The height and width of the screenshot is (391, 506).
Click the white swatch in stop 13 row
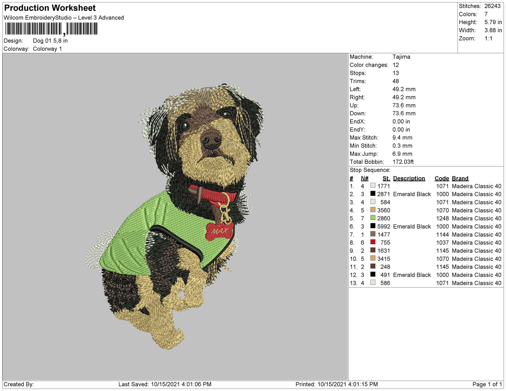(373, 282)
